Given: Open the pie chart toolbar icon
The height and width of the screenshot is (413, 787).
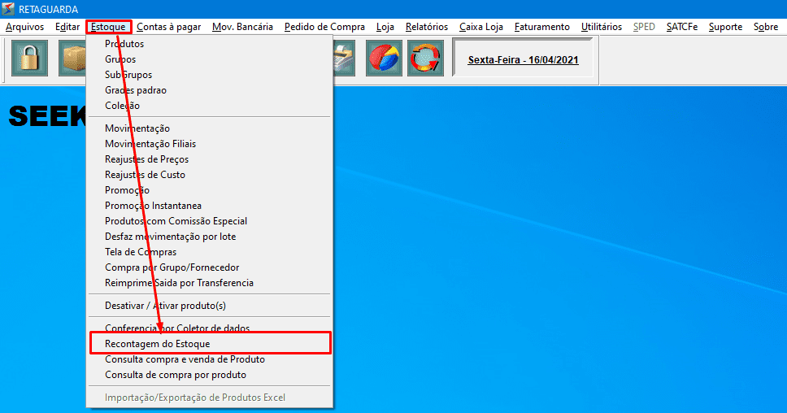Looking at the screenshot, I should 384,59.
